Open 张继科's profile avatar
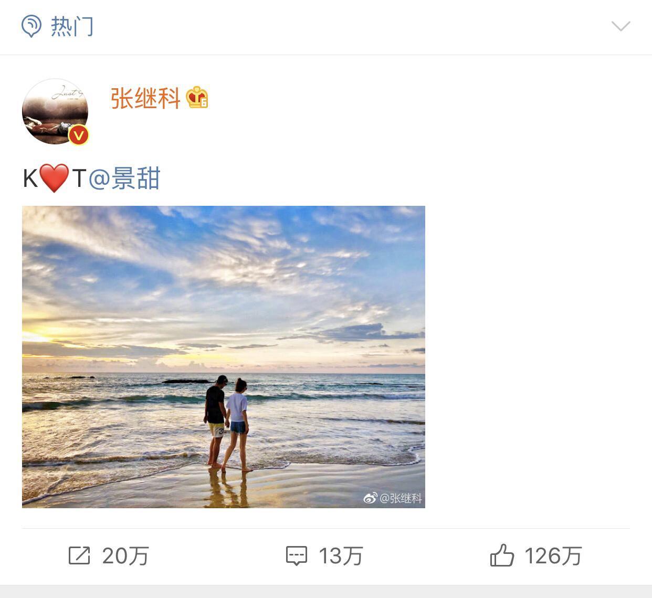 [55, 111]
